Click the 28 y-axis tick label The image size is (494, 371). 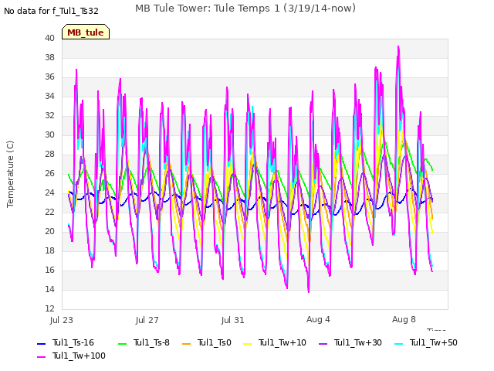point(49,154)
